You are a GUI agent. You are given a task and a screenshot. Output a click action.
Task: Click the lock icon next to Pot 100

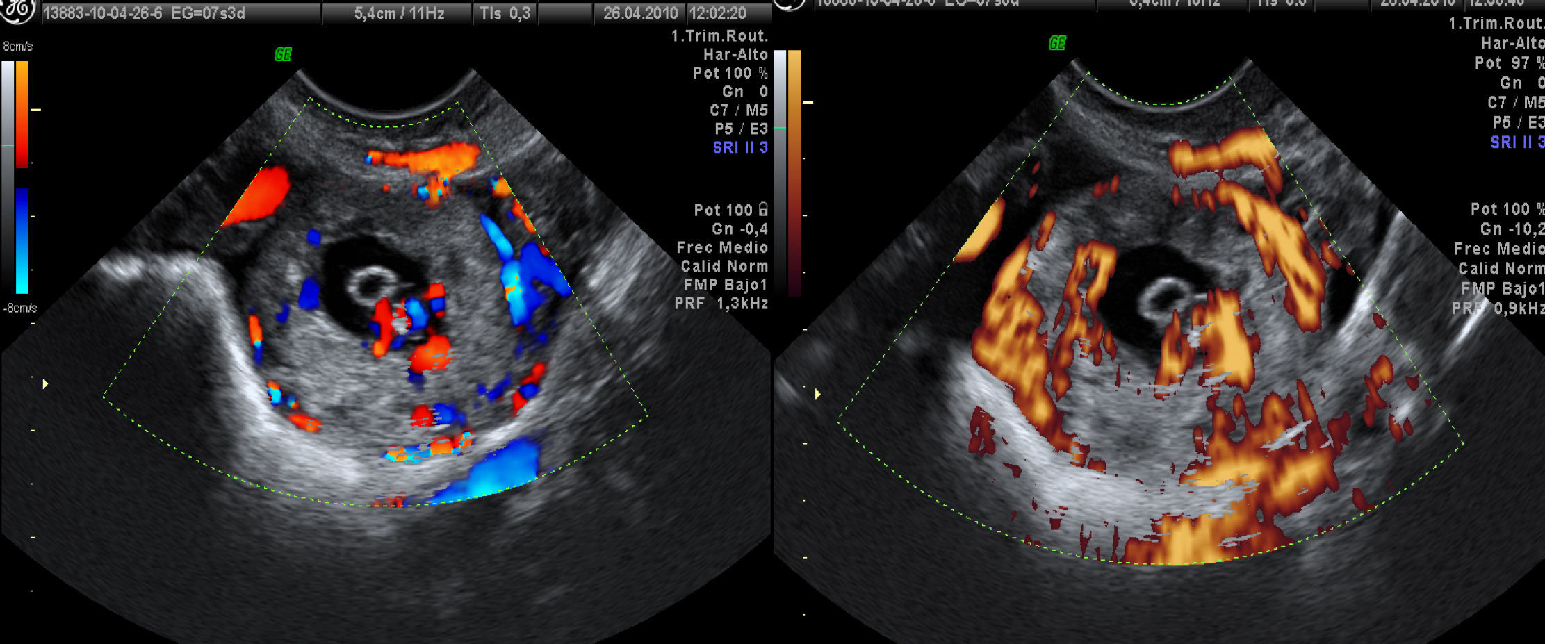(x=763, y=209)
